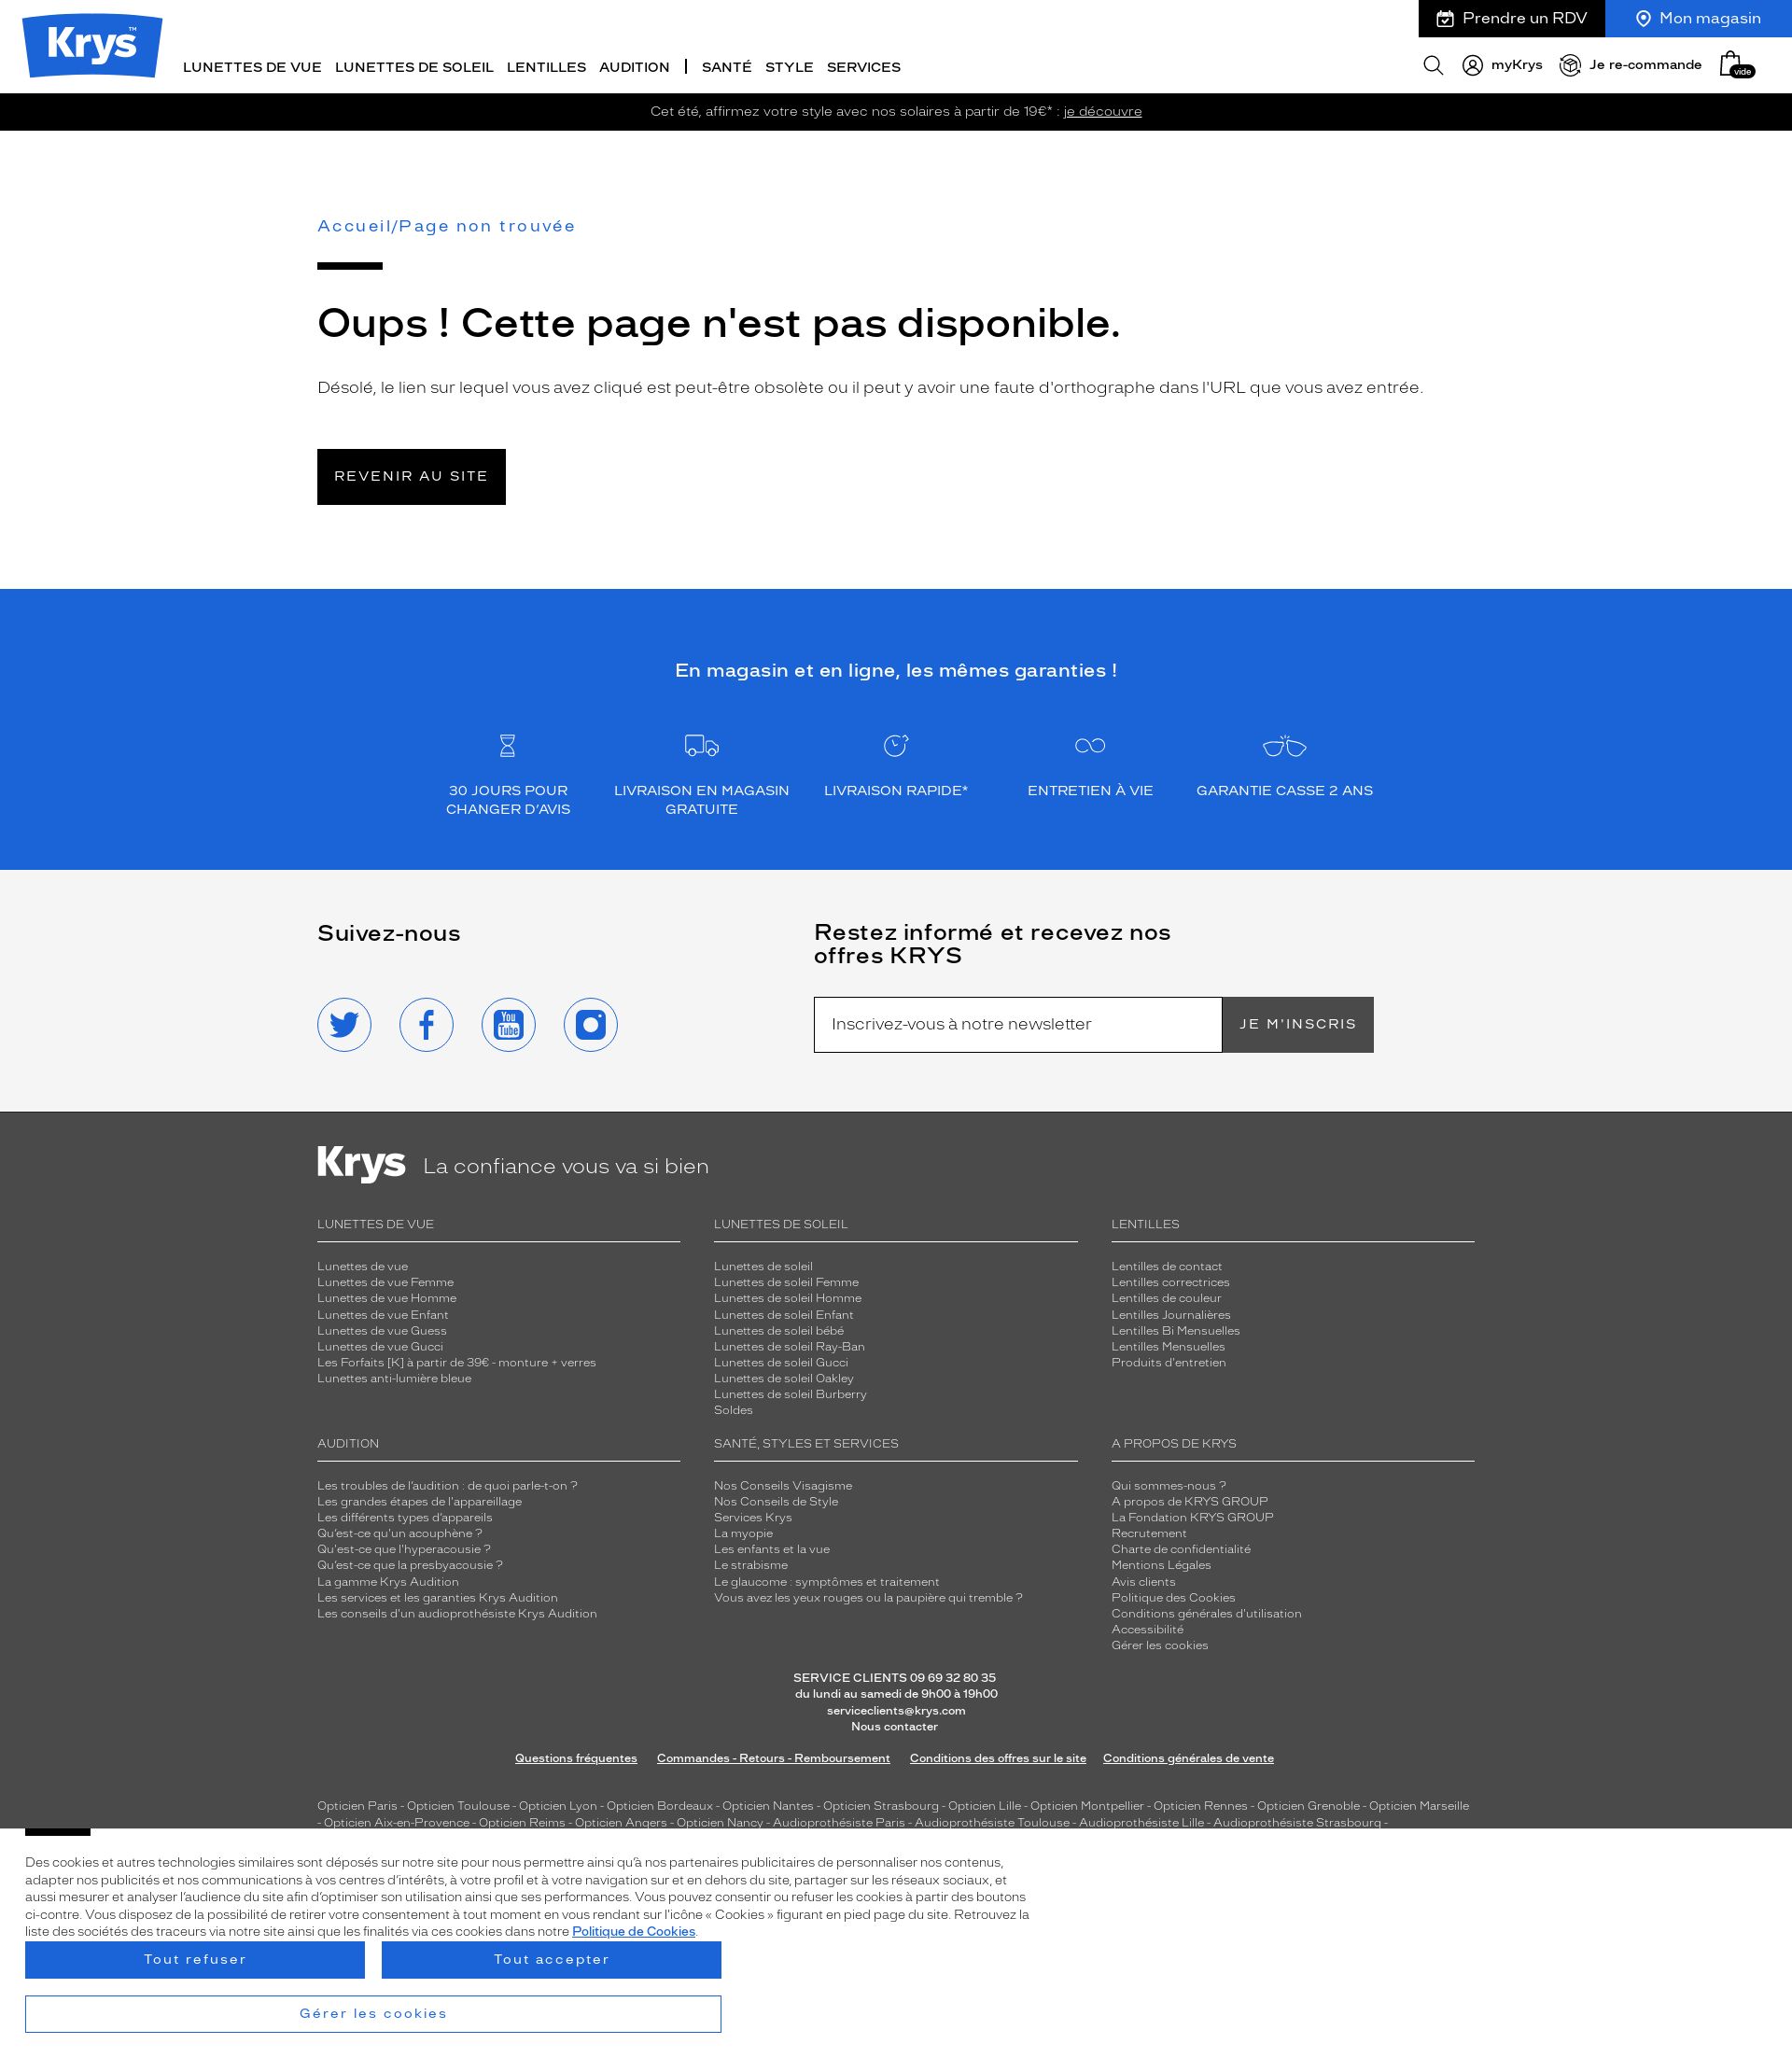
Task: Accept all cookies with Tout accepter
Action: (x=551, y=1959)
